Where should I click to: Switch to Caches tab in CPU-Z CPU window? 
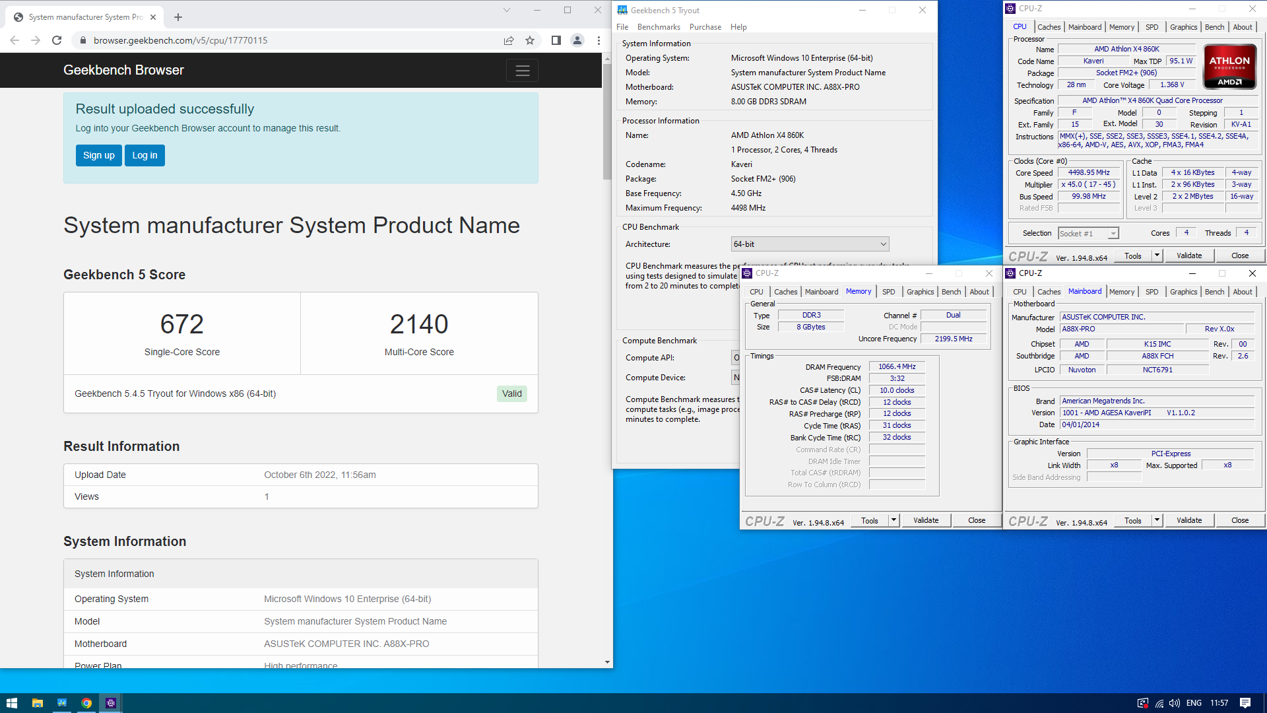point(1049,27)
